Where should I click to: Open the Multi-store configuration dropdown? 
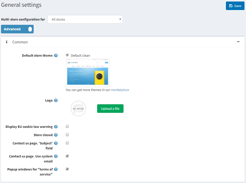[x=85, y=19]
